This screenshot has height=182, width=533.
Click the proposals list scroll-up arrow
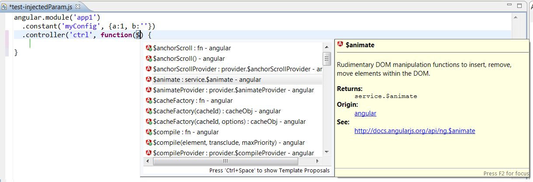point(326,47)
